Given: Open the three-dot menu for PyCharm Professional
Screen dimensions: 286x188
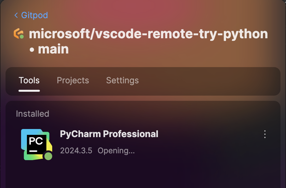Looking at the screenshot, I should (265, 134).
